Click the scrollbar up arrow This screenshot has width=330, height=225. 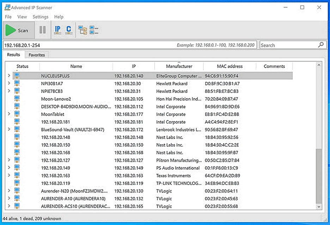point(319,65)
